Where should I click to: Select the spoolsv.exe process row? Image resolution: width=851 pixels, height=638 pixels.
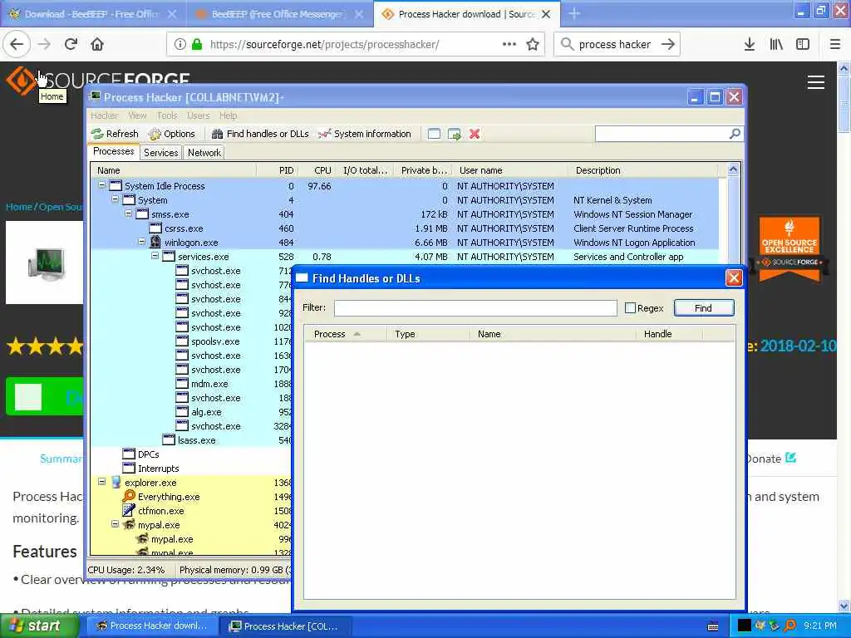pyautogui.click(x=191, y=341)
